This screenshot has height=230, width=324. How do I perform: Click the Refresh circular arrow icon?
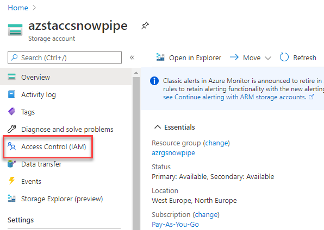pos(284,57)
